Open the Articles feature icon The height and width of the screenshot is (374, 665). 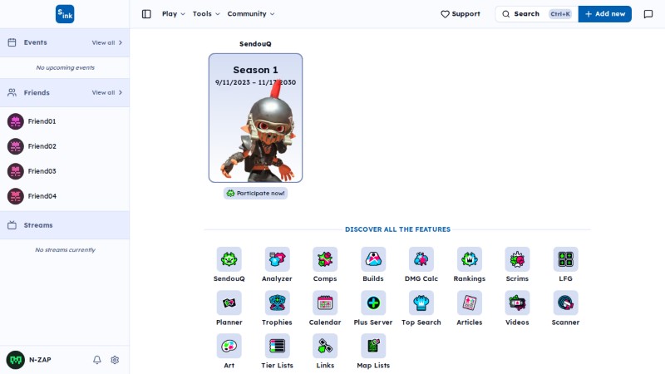(470, 303)
